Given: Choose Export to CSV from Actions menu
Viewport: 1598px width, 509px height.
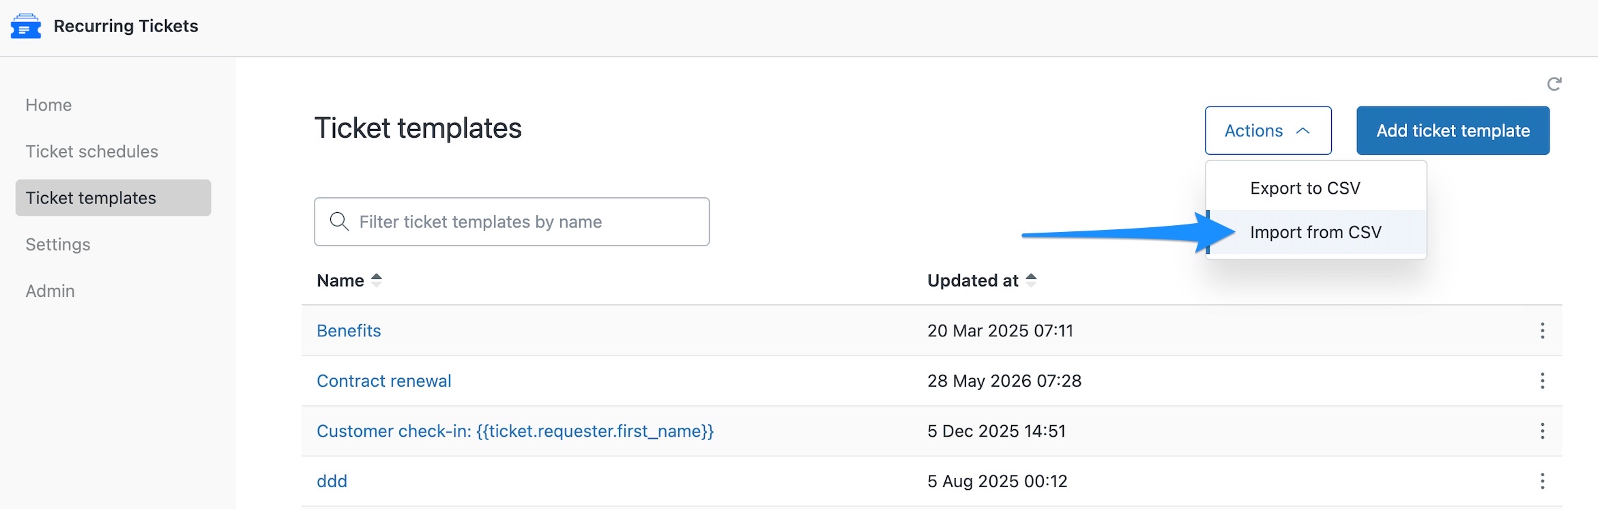Looking at the screenshot, I should point(1316,188).
